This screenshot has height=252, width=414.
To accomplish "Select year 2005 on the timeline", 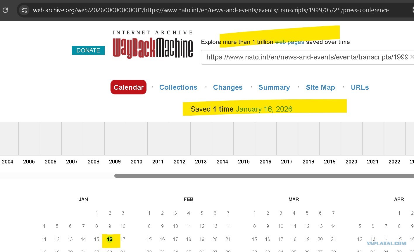I will (x=29, y=162).
